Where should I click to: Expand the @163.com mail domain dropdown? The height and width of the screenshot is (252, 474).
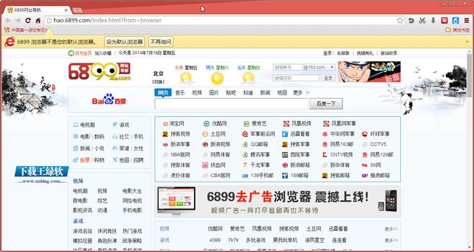tap(332, 67)
